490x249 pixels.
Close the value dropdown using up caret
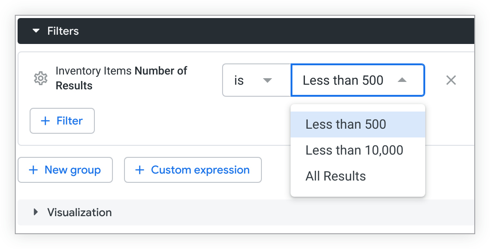click(402, 81)
